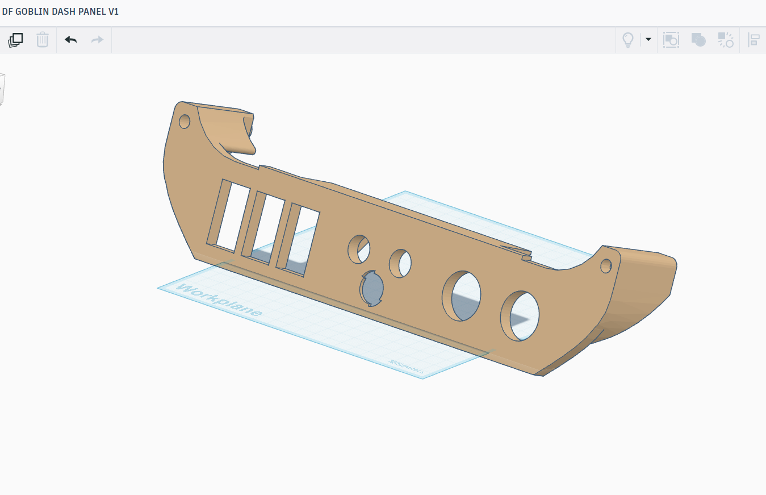
Task: Click the leftmost rectangular cutout in panel
Action: 228,216
